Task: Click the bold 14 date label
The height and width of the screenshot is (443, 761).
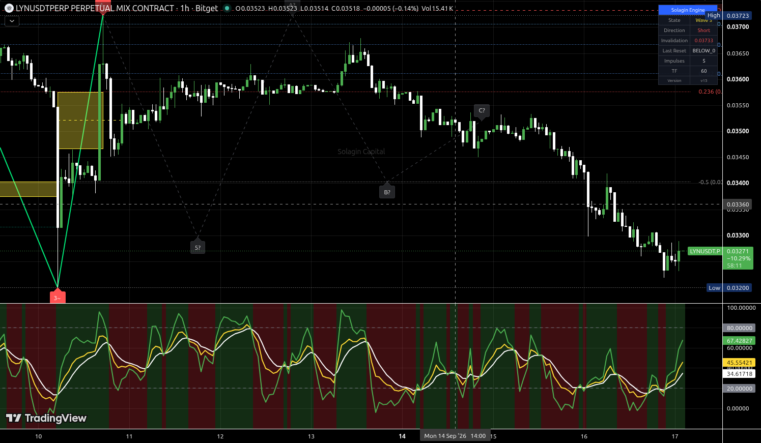Action: click(x=402, y=436)
